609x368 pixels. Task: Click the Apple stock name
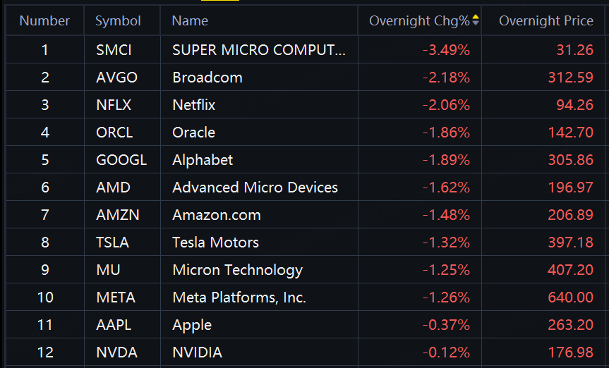[192, 325]
